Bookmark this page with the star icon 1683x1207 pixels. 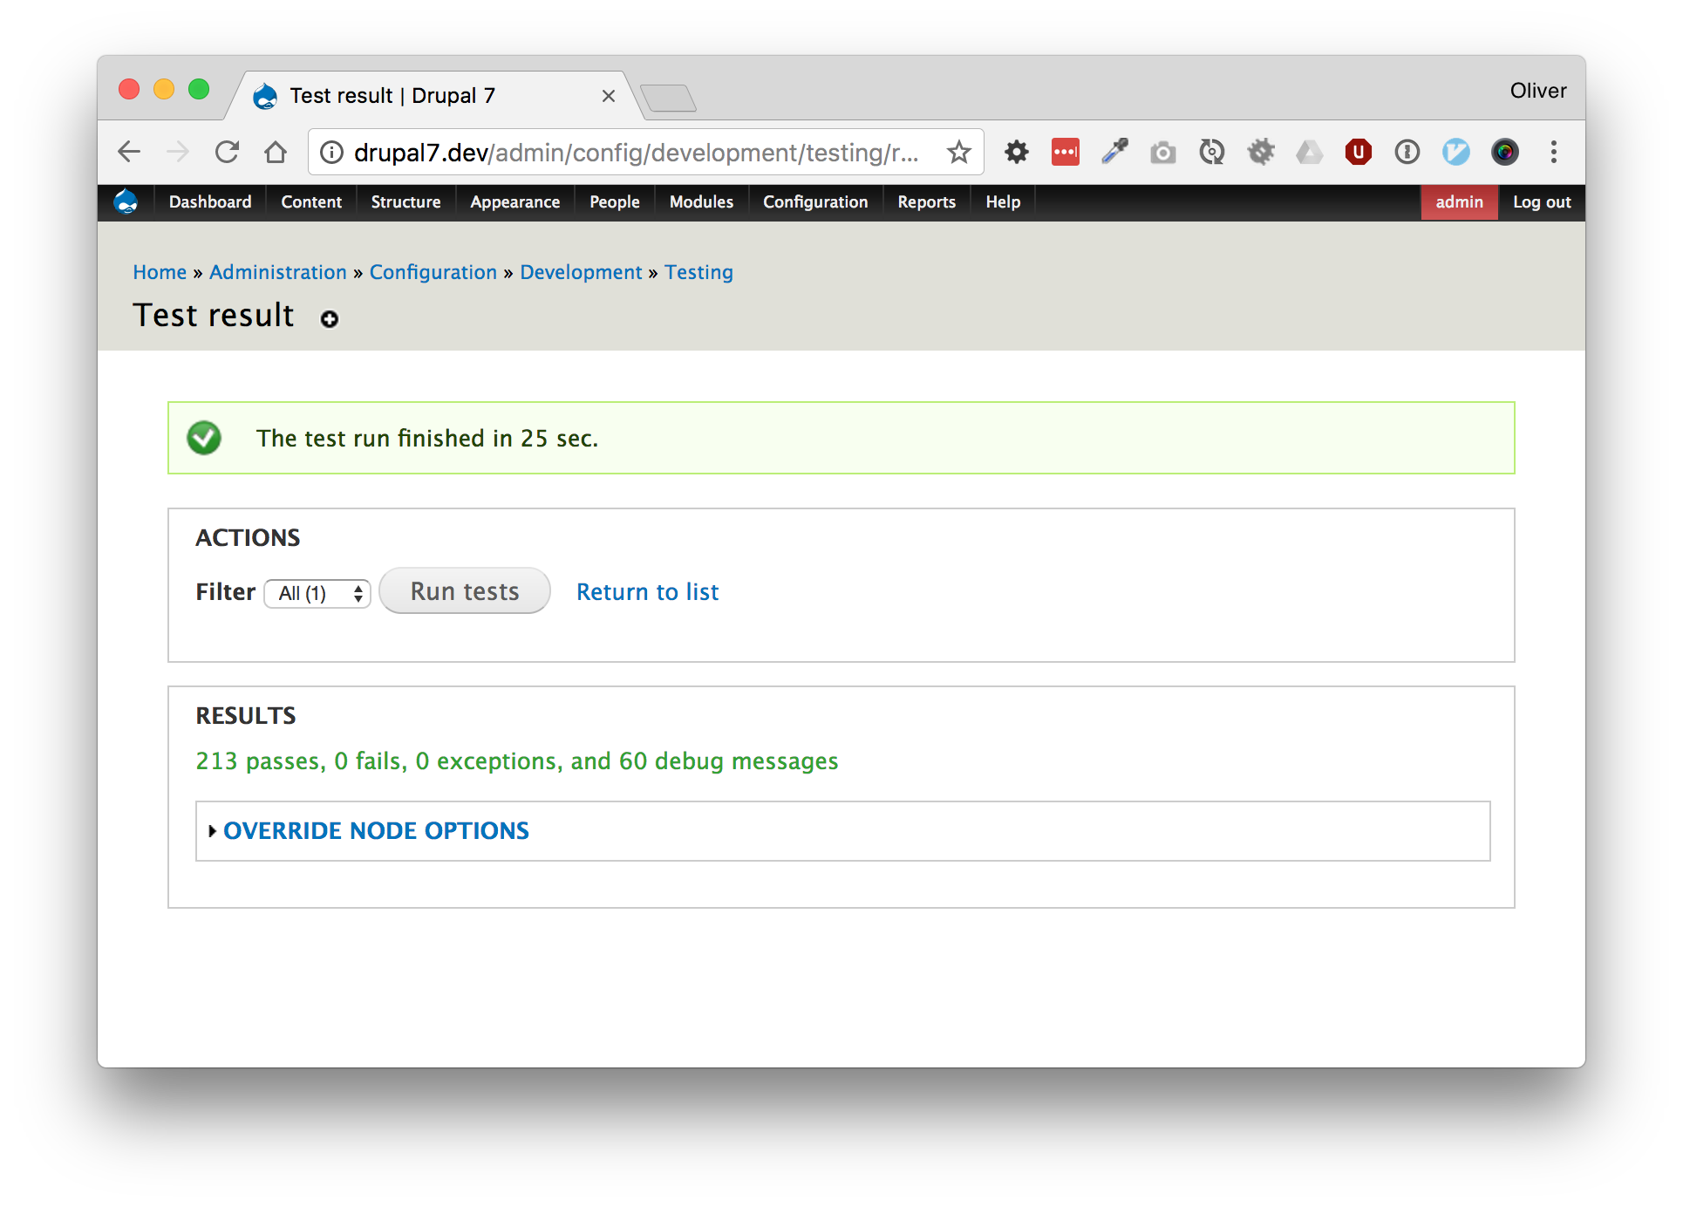coord(958,153)
